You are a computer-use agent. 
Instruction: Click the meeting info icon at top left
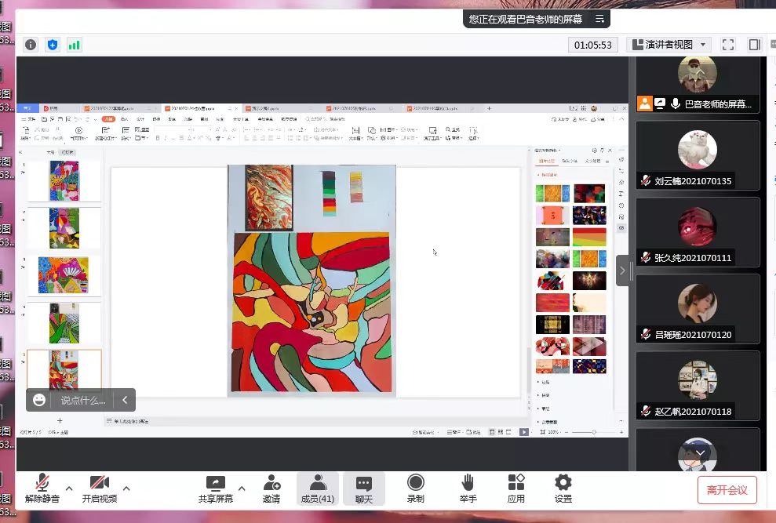click(x=31, y=45)
